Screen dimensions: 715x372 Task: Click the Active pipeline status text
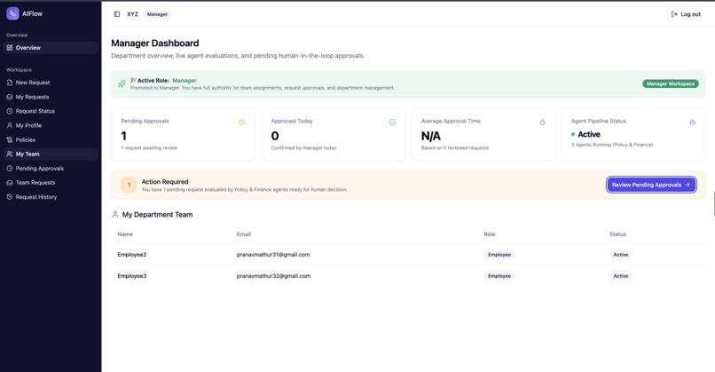589,135
